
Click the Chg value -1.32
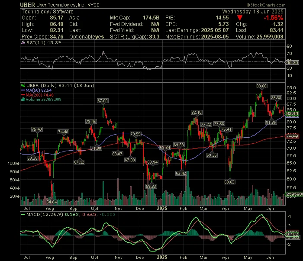[277, 24]
